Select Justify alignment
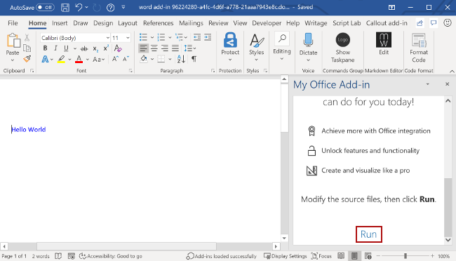Screen dimensions: 456x261 coord(175,48)
